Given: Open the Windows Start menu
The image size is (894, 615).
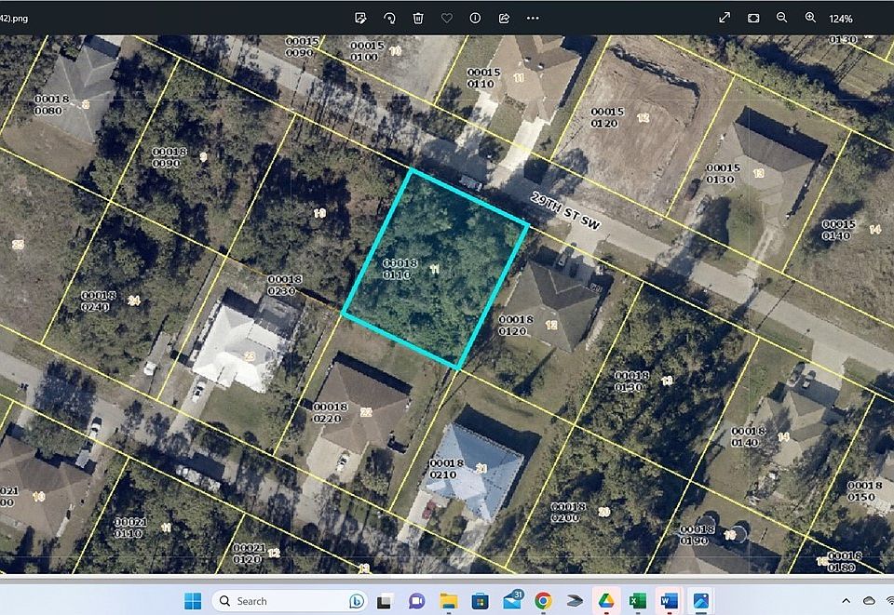Looking at the screenshot, I should click(x=193, y=601).
